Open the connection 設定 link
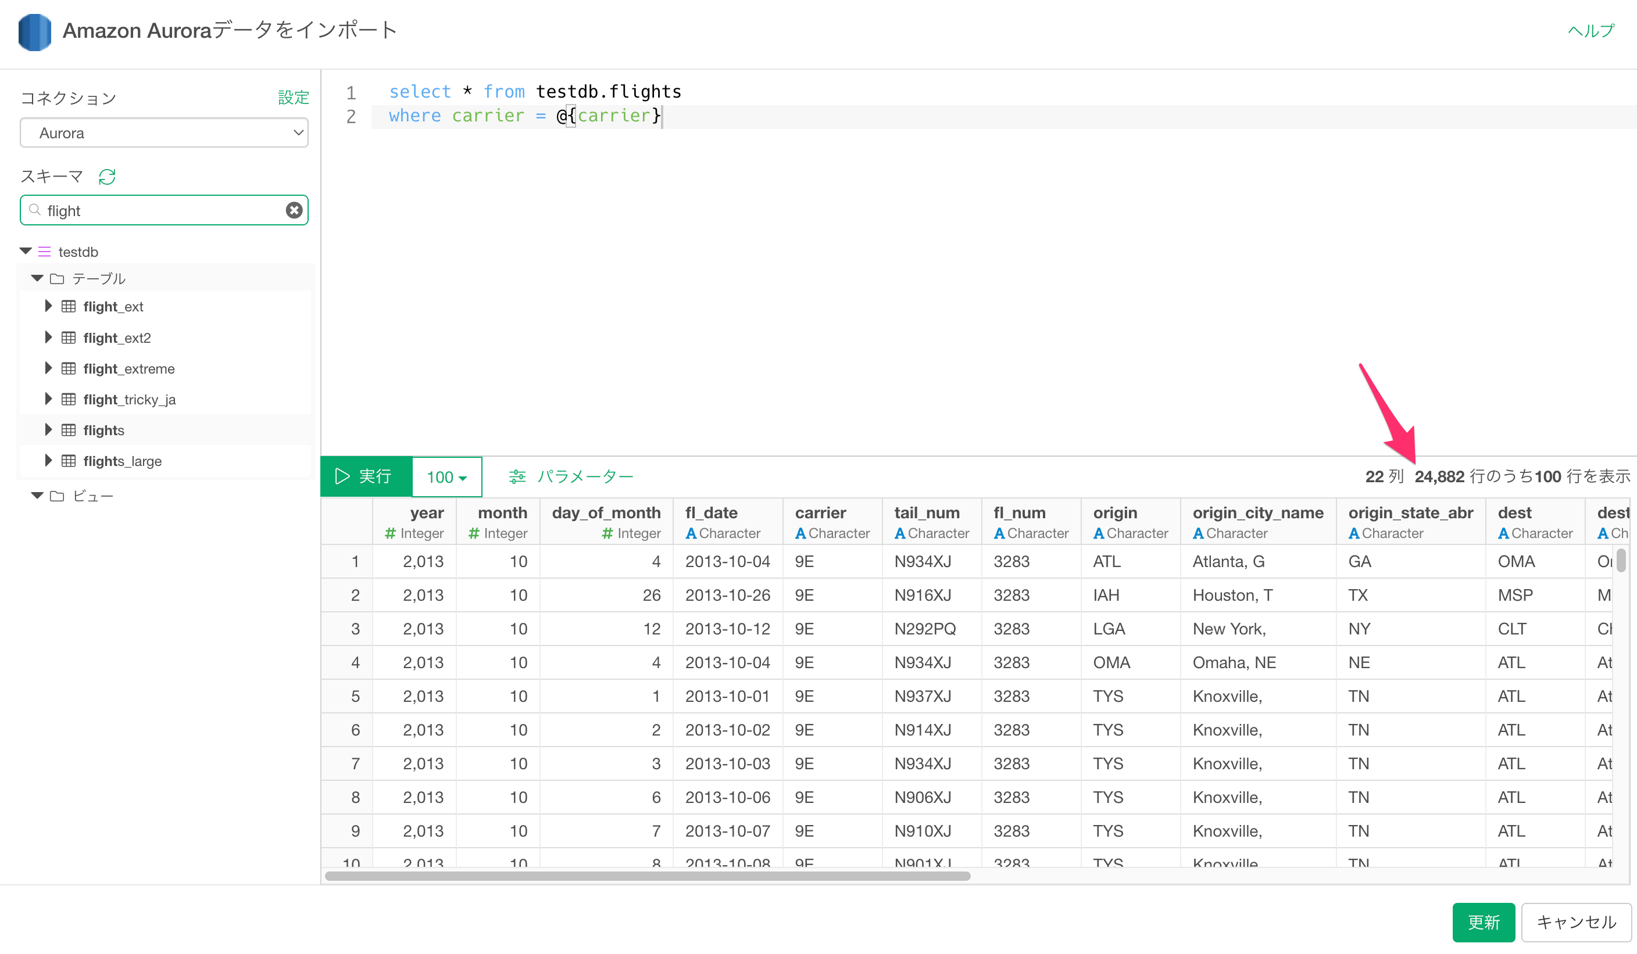The image size is (1637, 954). coord(293,98)
